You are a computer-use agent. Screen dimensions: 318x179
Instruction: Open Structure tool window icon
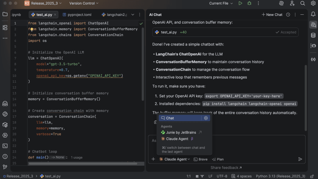(x=5, y=28)
